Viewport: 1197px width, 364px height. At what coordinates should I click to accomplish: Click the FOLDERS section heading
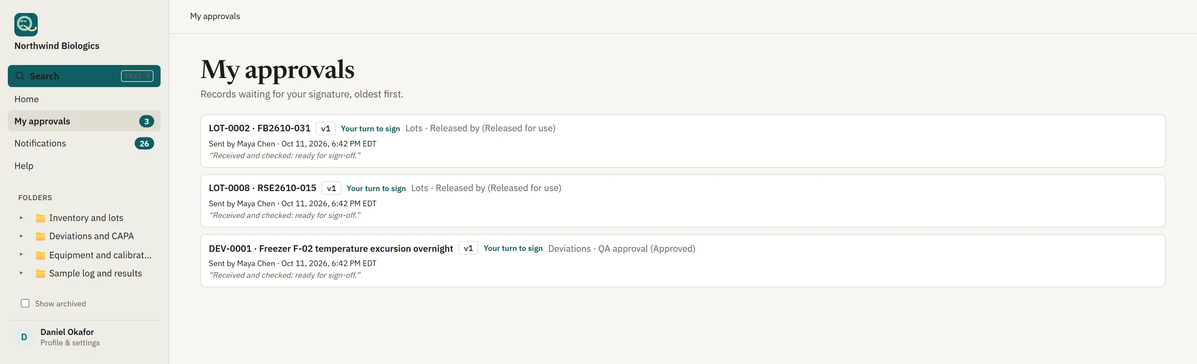point(35,197)
